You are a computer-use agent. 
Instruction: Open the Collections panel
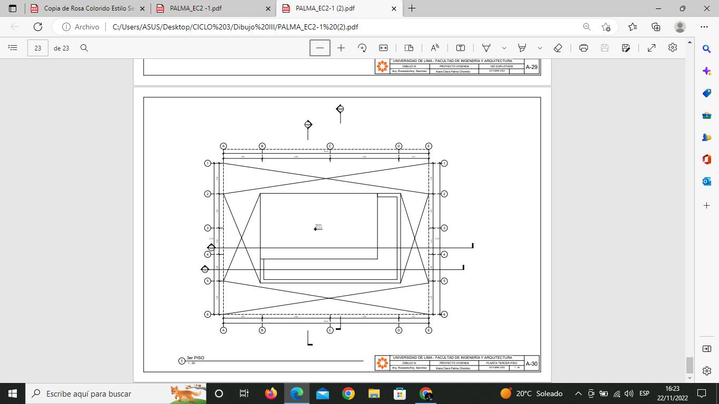(x=656, y=27)
